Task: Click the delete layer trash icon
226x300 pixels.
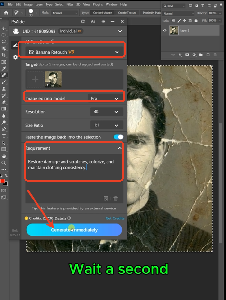Action: click(215, 55)
